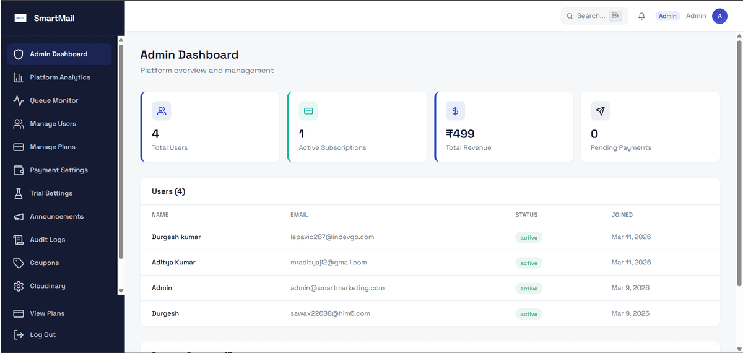
Task: Open Platform Analytics page
Action: click(59, 77)
